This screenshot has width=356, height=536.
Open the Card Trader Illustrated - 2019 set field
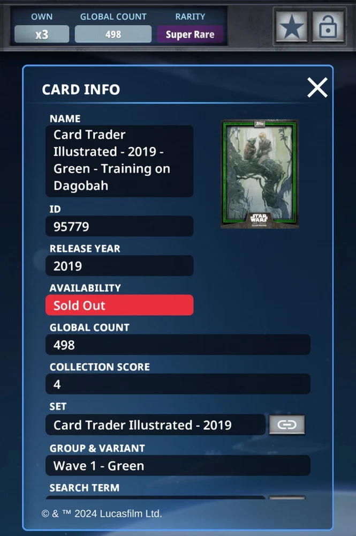coord(155,425)
